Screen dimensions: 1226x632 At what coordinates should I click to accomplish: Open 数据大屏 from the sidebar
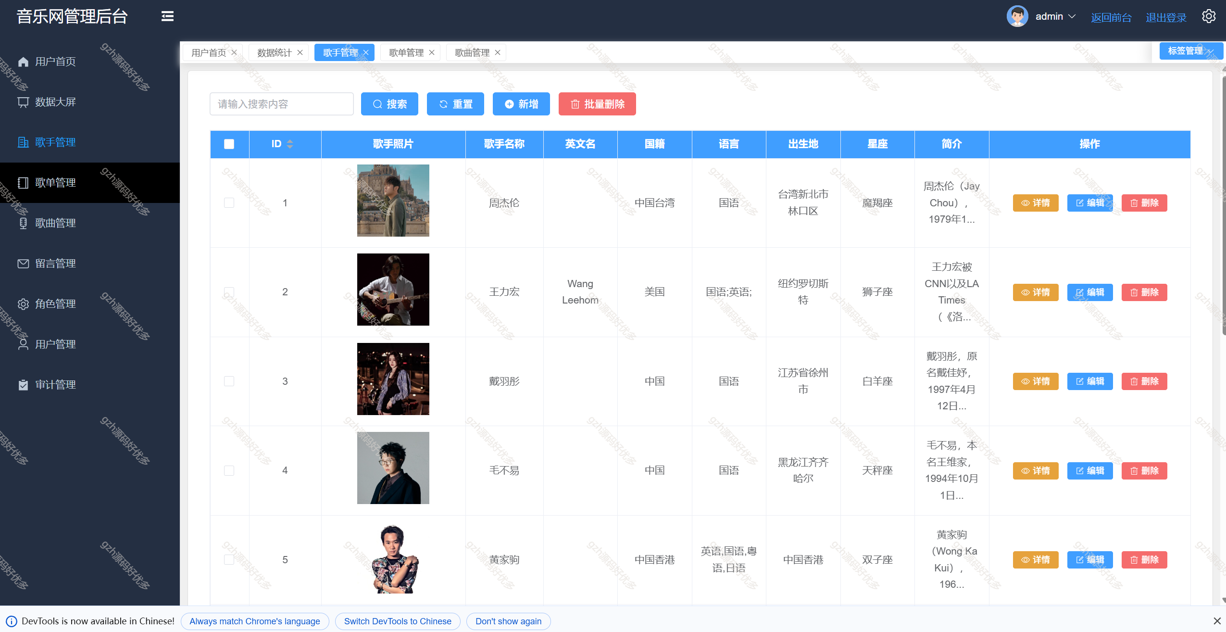[x=54, y=102]
